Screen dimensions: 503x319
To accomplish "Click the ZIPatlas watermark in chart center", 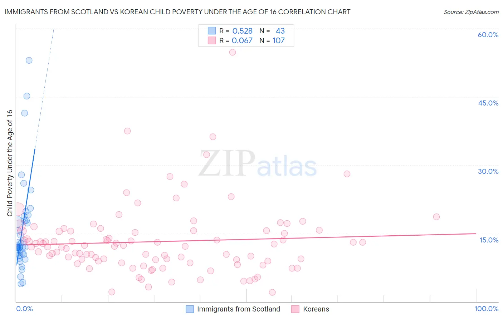I will point(258,164).
